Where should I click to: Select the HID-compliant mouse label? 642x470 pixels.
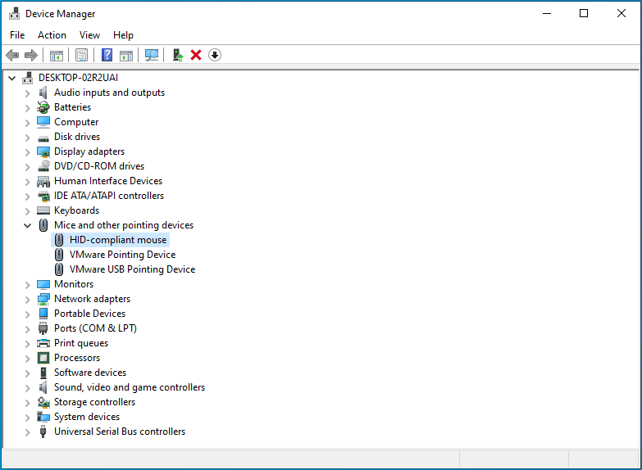118,240
